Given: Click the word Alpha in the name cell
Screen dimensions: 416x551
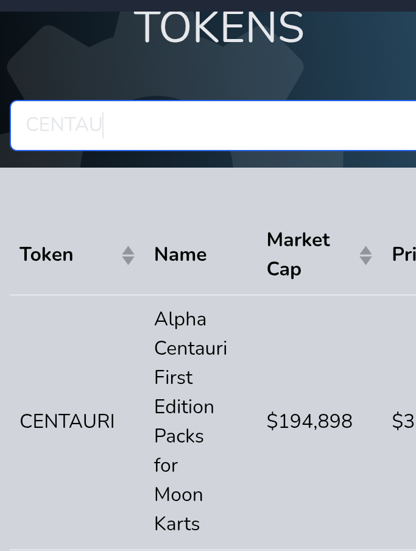Looking at the screenshot, I should 180,320.
